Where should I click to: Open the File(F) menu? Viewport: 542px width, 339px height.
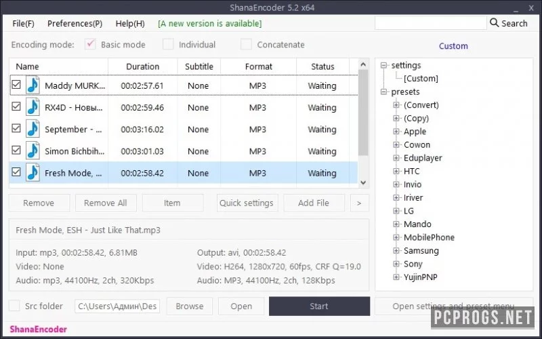click(23, 24)
